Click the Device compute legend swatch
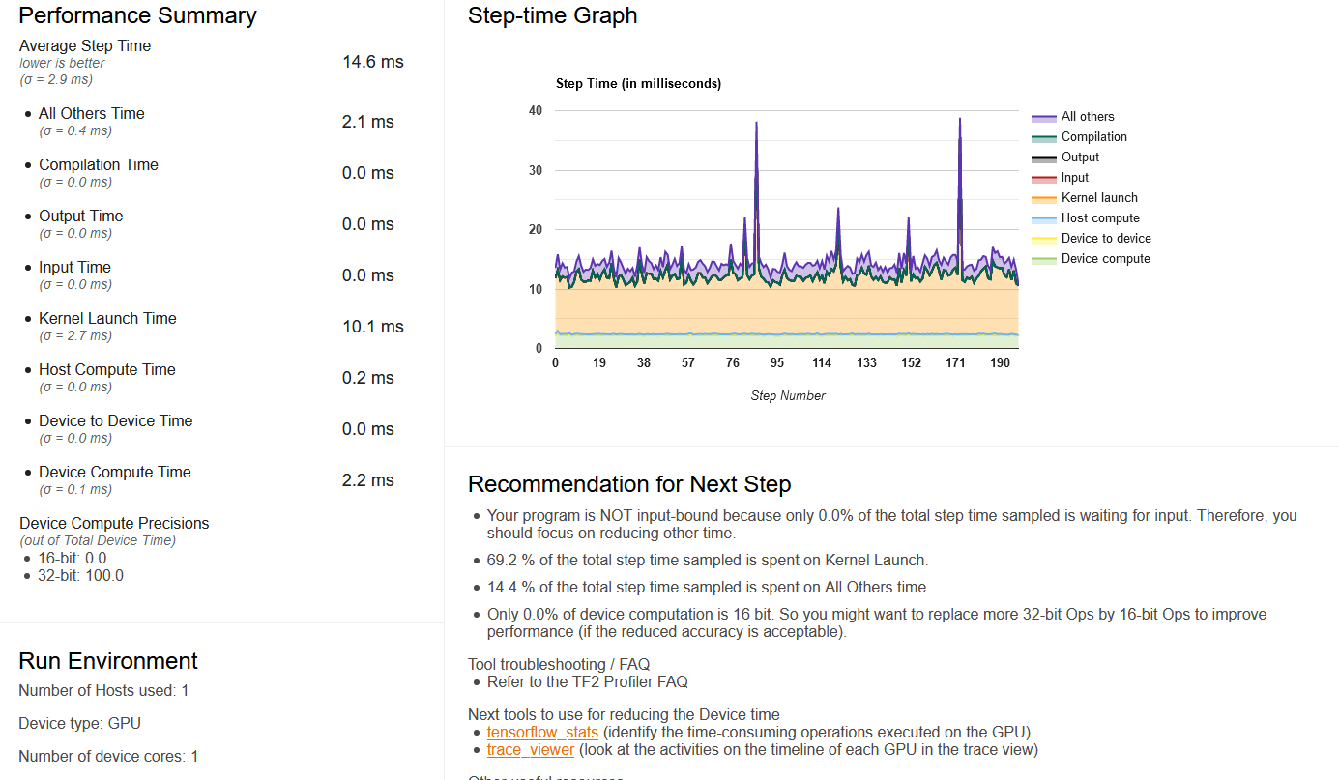1339x780 pixels. pos(1044,259)
